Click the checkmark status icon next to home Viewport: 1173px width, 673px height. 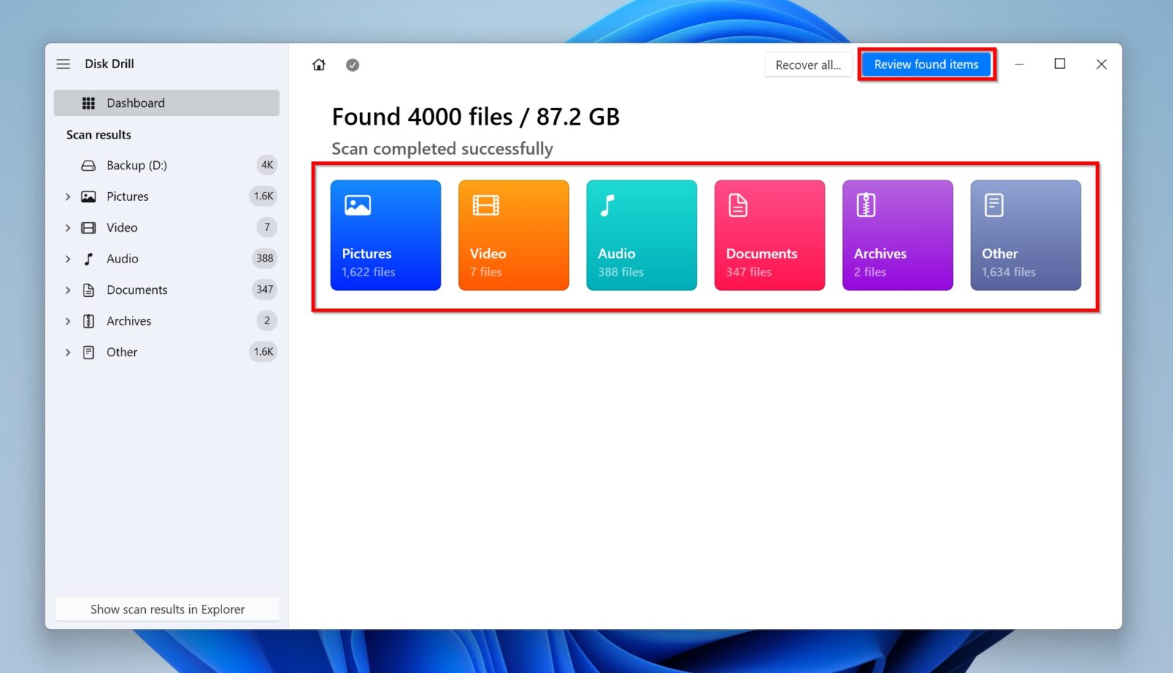point(353,65)
